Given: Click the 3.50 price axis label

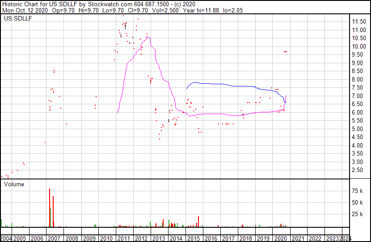Looking at the screenshot, I should 357,154.
